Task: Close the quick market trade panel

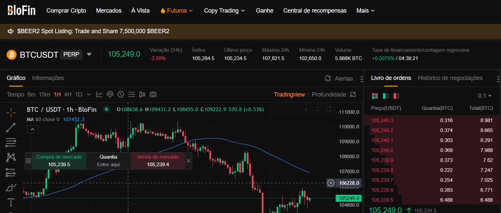Action: (x=189, y=161)
